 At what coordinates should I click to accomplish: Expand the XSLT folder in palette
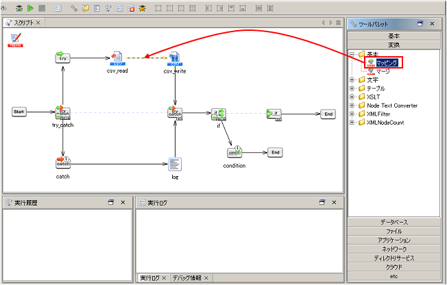tap(352, 97)
